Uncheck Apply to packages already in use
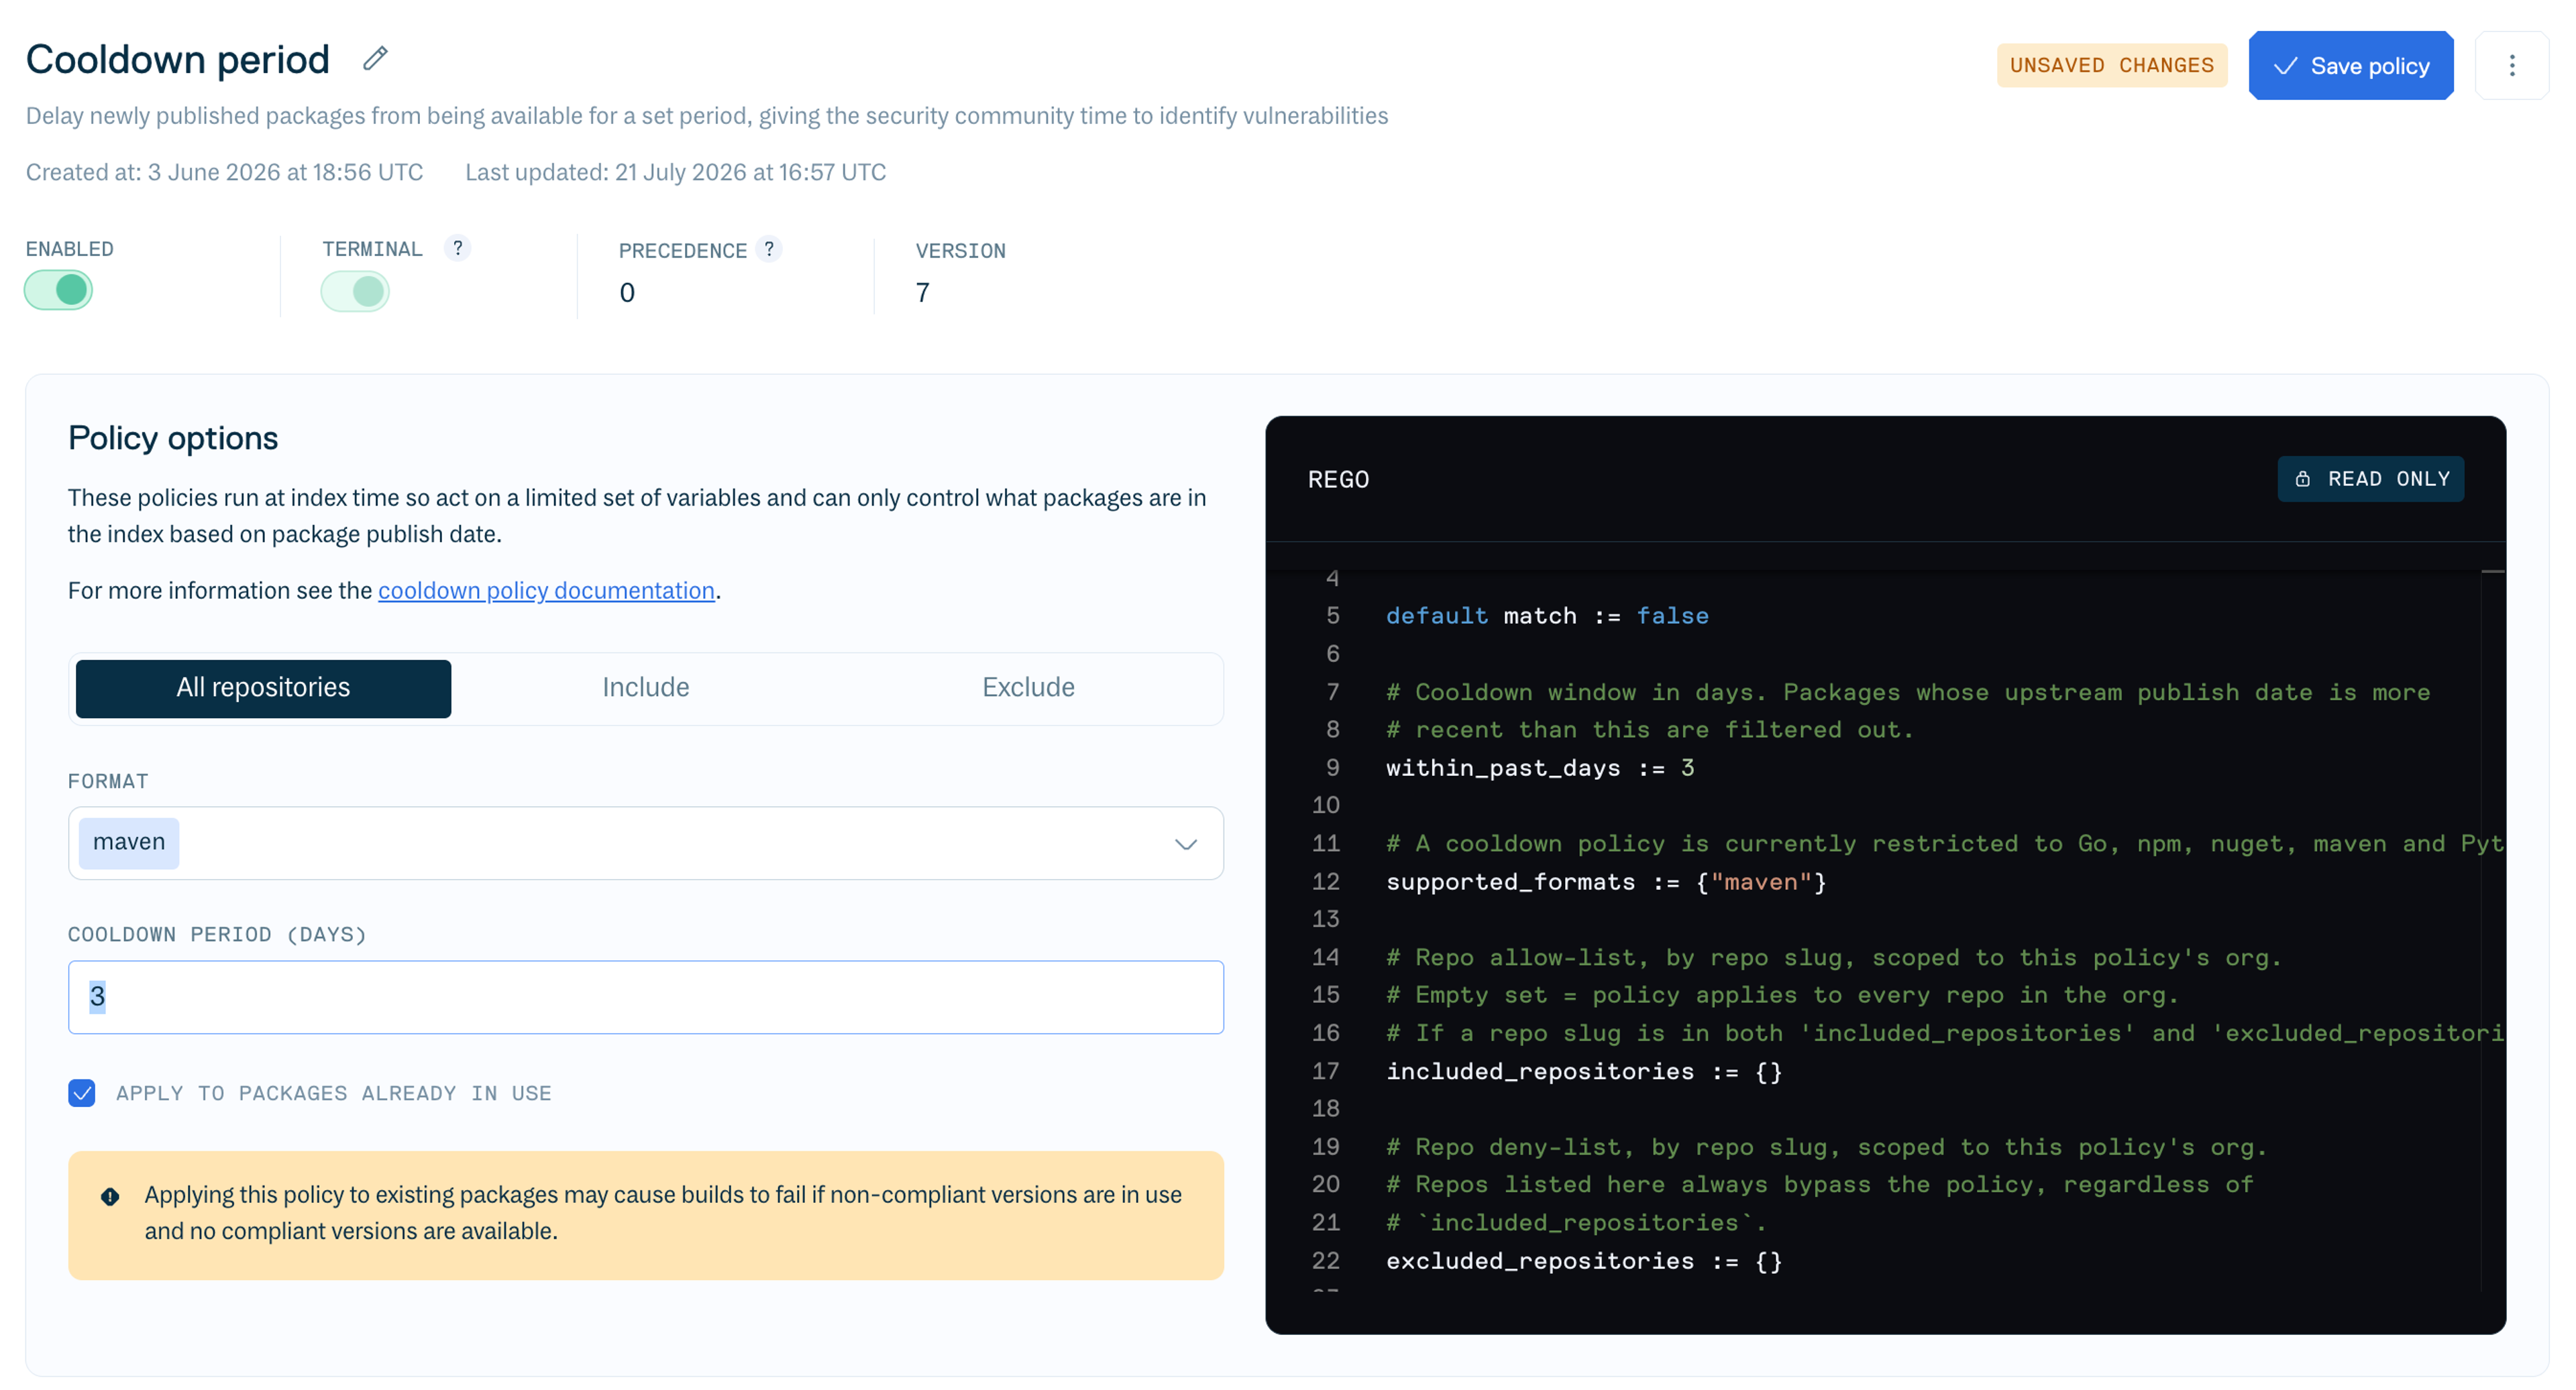2576x1390 pixels. [x=82, y=1093]
